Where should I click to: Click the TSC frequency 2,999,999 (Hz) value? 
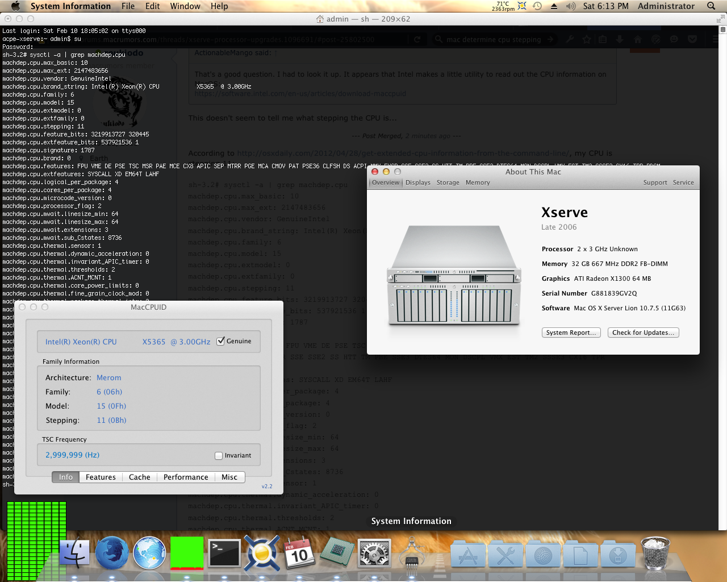[x=72, y=455]
